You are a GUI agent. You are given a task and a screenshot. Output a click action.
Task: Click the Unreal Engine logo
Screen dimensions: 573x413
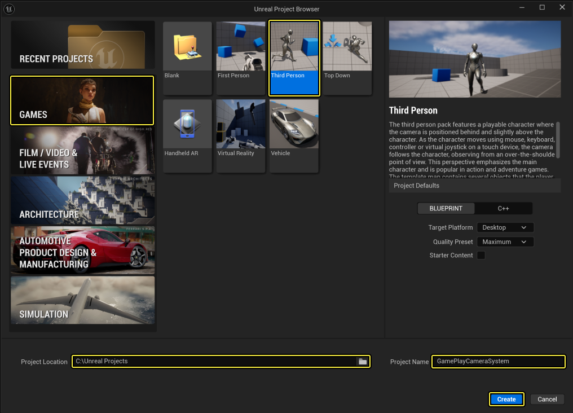coord(9,8)
